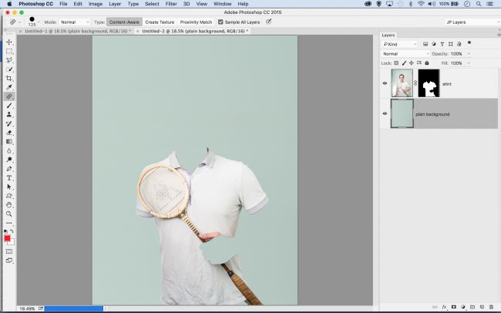Select the shirt layer image thumbnail

402,83
